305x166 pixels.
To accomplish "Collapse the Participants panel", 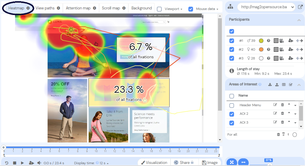I will point(299,20).
